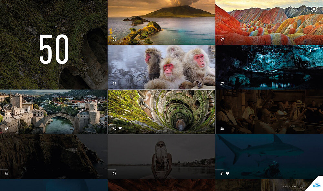Open the coastal cliff tile 43

(54, 156)
